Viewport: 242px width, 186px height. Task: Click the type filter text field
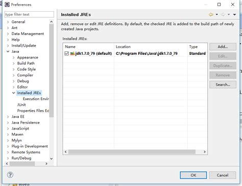(29, 14)
